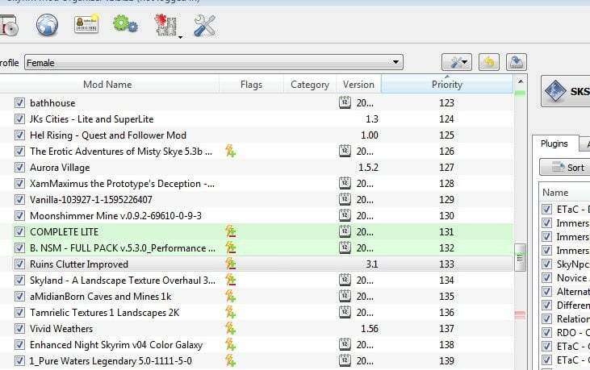Uncheck Aurora Village mod
The image size is (590, 370).
[19, 168]
